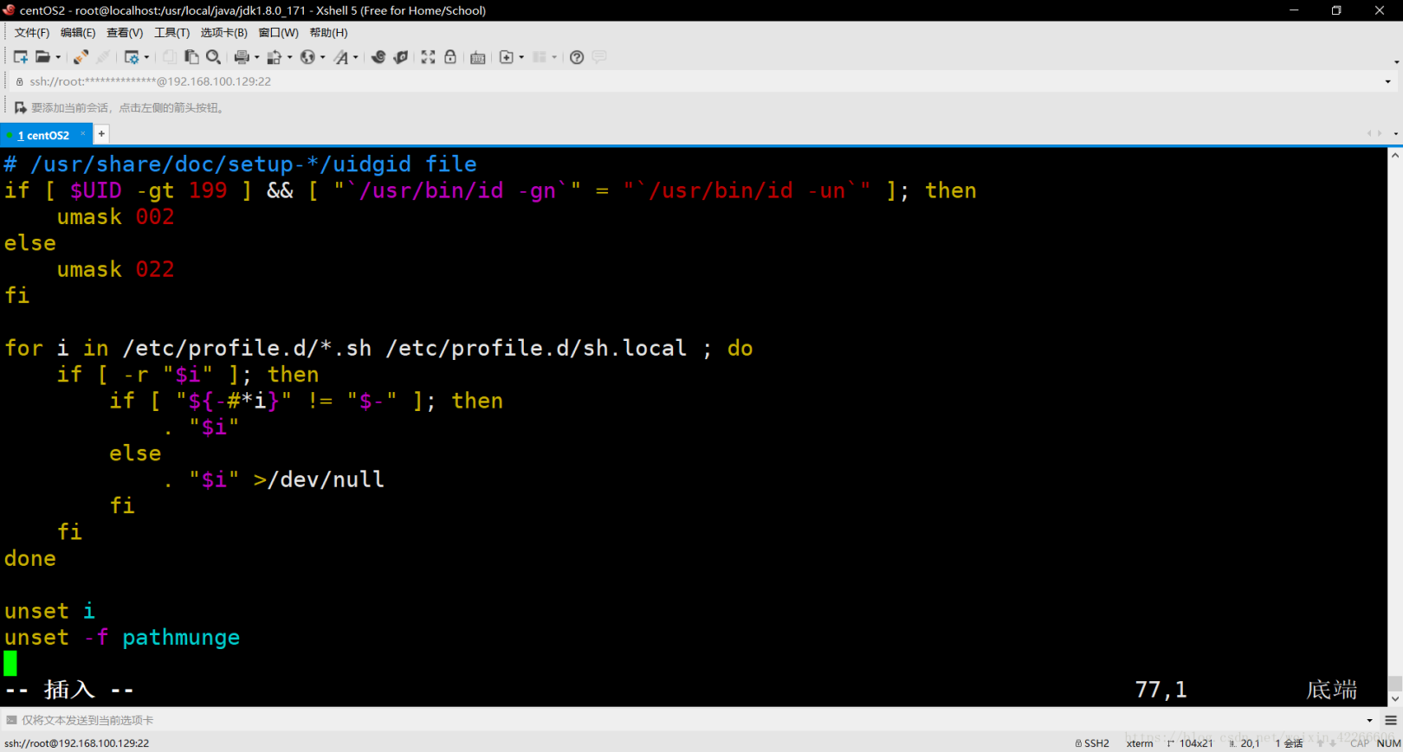1403x752 pixels.
Task: Click the ssh://root@192.168.100.129:22 status text
Action: click(x=76, y=743)
